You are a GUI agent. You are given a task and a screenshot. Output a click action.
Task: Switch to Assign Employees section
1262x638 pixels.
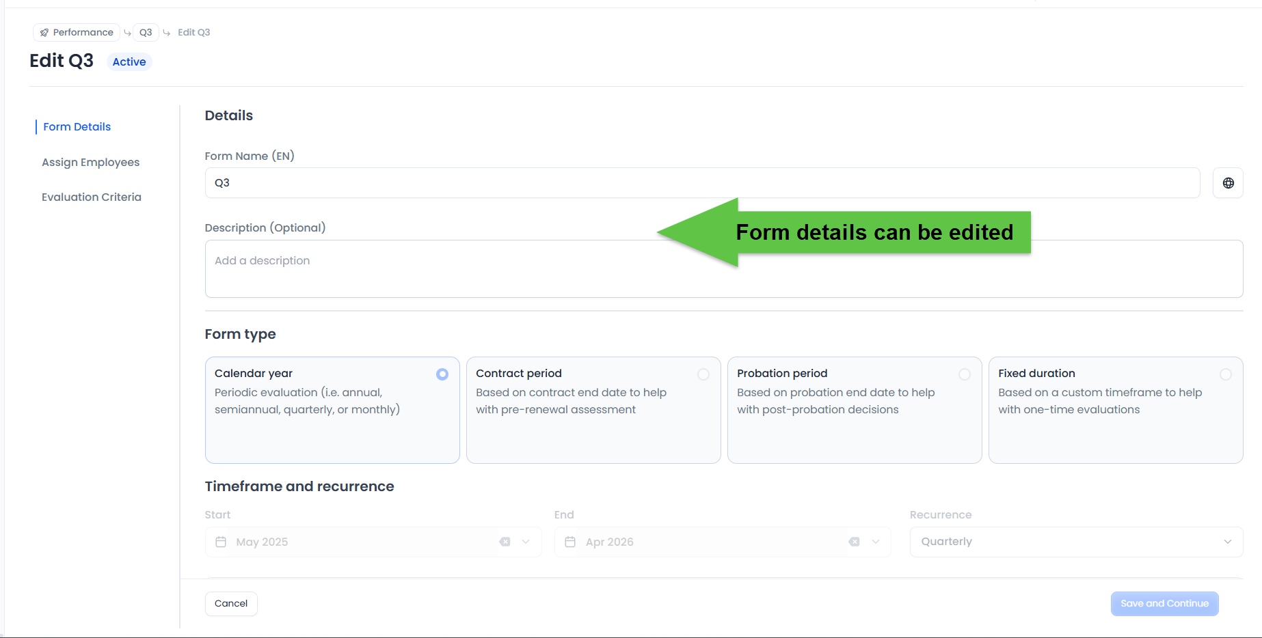tap(90, 162)
